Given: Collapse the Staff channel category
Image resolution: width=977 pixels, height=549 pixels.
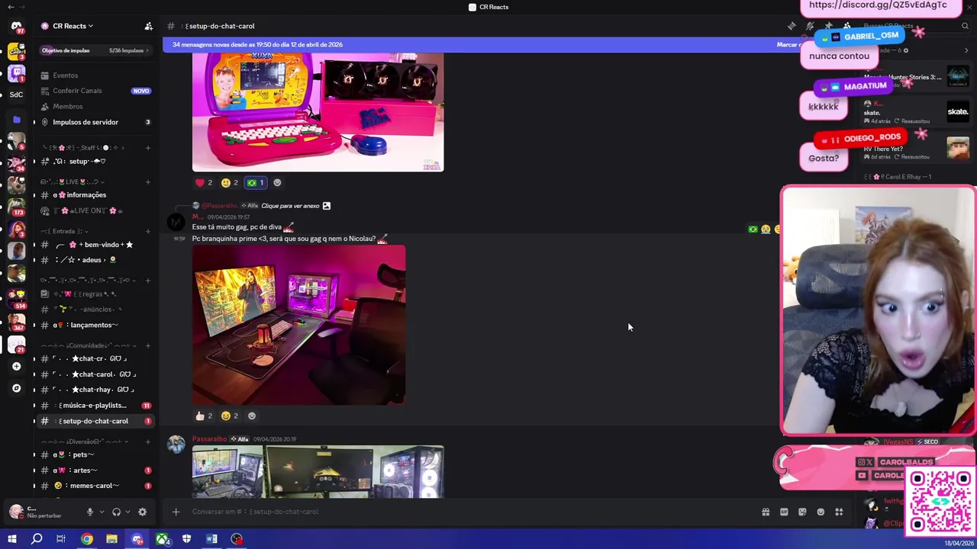Looking at the screenshot, I should (84, 147).
